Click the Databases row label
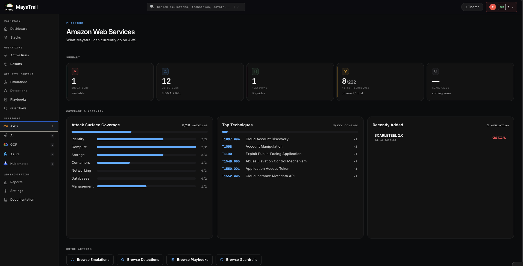This screenshot has height=266, width=523. (x=80, y=179)
